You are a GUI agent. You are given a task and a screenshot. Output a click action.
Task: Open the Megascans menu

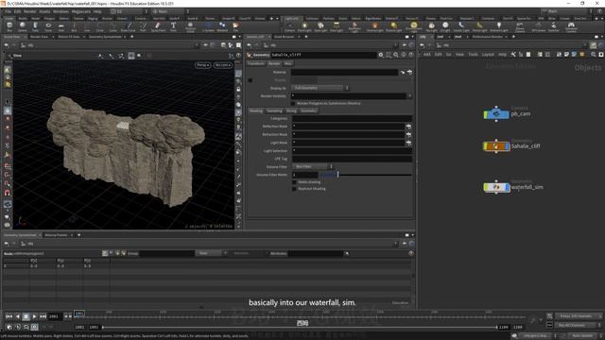coord(80,11)
